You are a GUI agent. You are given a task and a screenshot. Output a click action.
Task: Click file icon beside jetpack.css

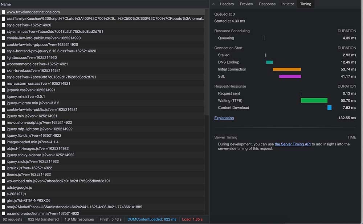[3, 90]
